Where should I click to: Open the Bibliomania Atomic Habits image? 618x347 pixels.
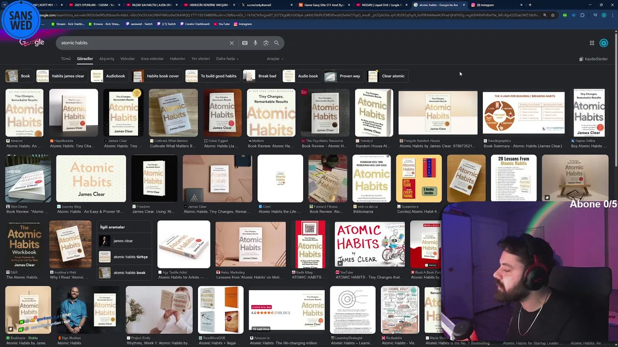point(372,178)
